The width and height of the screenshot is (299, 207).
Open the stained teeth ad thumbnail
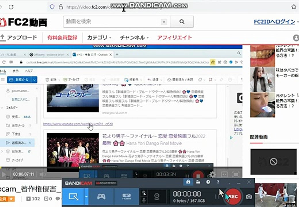pyautogui.click(x=262, y=56)
